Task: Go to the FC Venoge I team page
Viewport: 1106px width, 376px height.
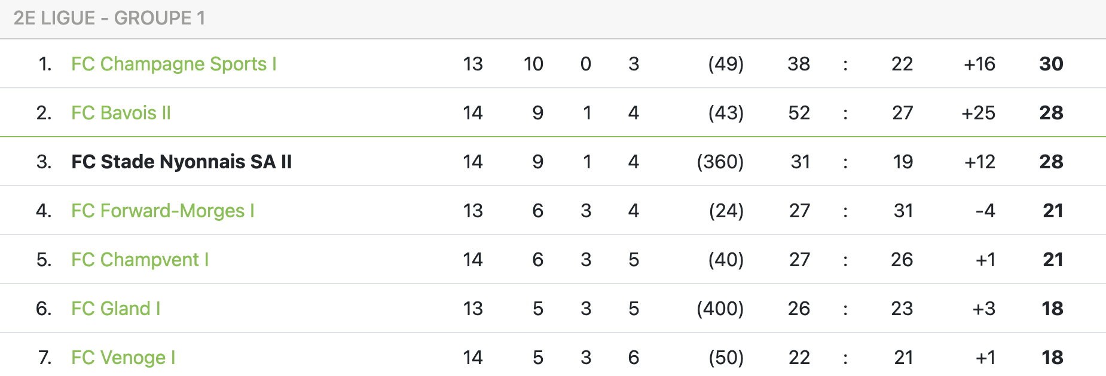Action: (x=123, y=357)
